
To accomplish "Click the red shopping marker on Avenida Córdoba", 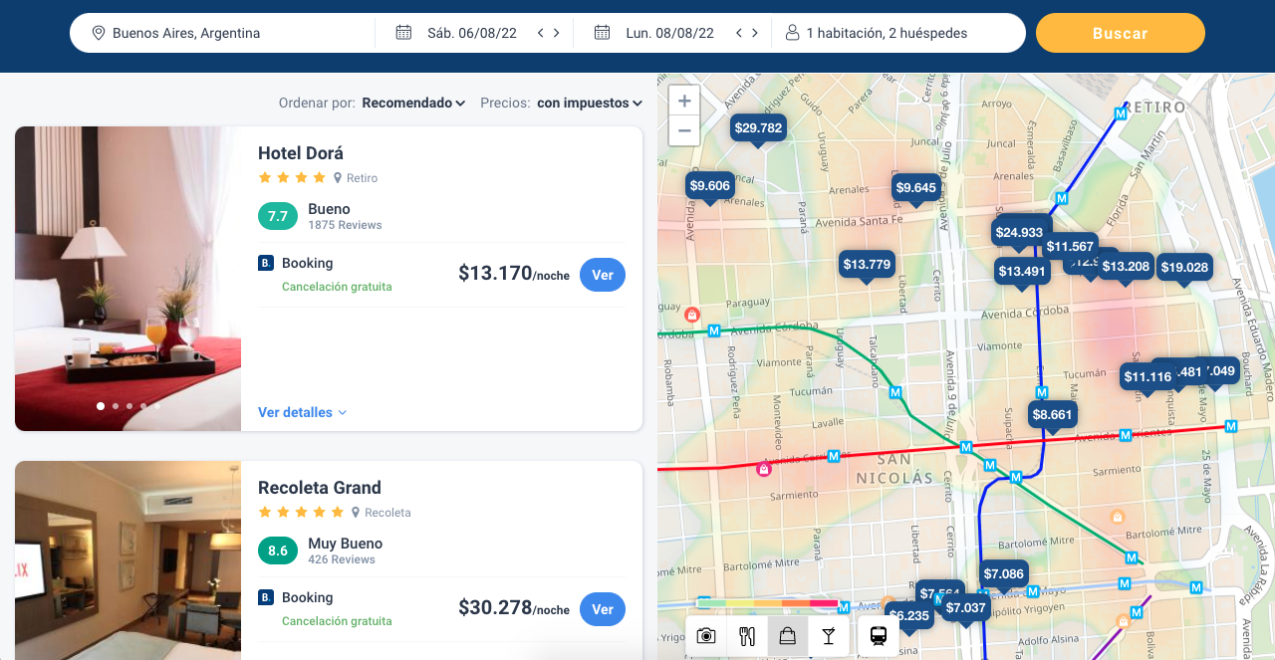I will point(691,315).
